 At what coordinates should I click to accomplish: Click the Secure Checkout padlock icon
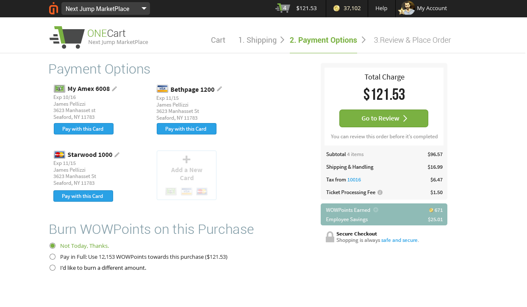330,237
